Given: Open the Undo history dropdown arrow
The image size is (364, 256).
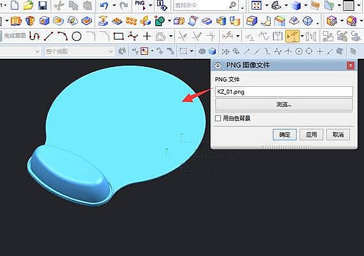Looking at the screenshot, I should pos(114,5).
